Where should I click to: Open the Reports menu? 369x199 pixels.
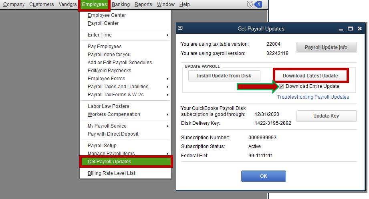click(143, 4)
